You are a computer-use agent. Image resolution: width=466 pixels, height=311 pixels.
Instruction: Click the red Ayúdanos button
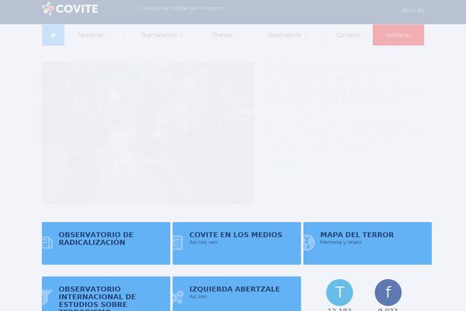click(398, 35)
